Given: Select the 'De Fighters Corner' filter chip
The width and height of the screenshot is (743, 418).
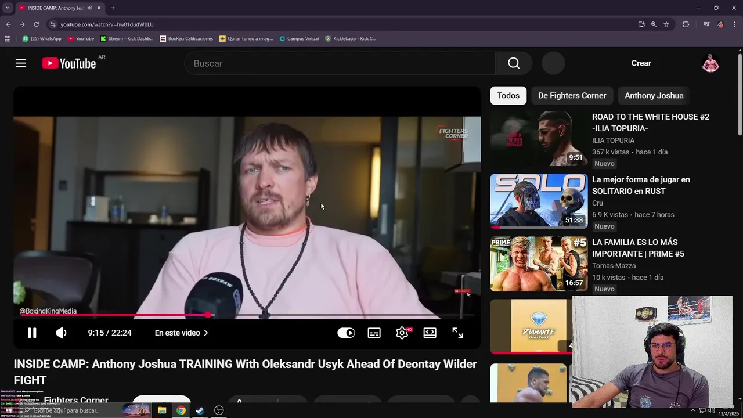Looking at the screenshot, I should point(572,96).
